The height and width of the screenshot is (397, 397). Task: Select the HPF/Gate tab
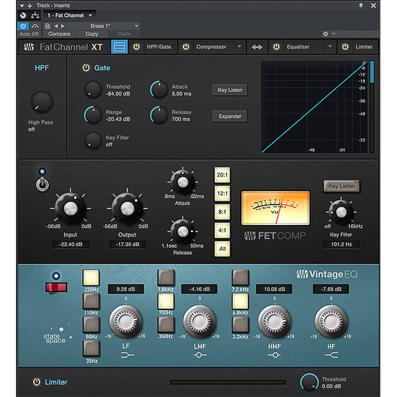point(159,47)
